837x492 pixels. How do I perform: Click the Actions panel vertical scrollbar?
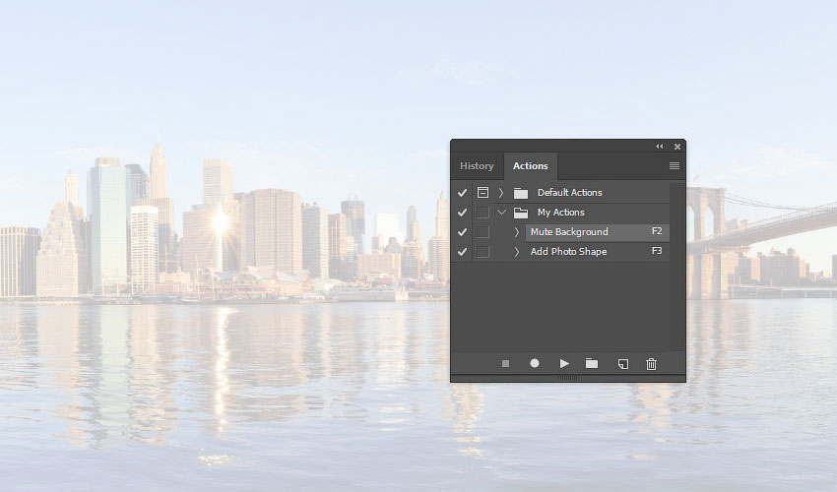677,267
